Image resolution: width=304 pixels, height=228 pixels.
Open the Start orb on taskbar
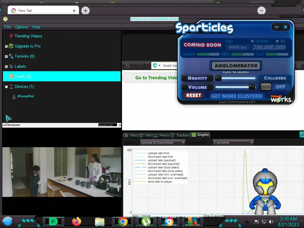7,222
